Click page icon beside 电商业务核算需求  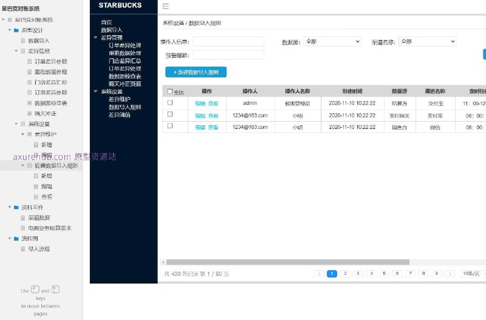(x=22, y=228)
